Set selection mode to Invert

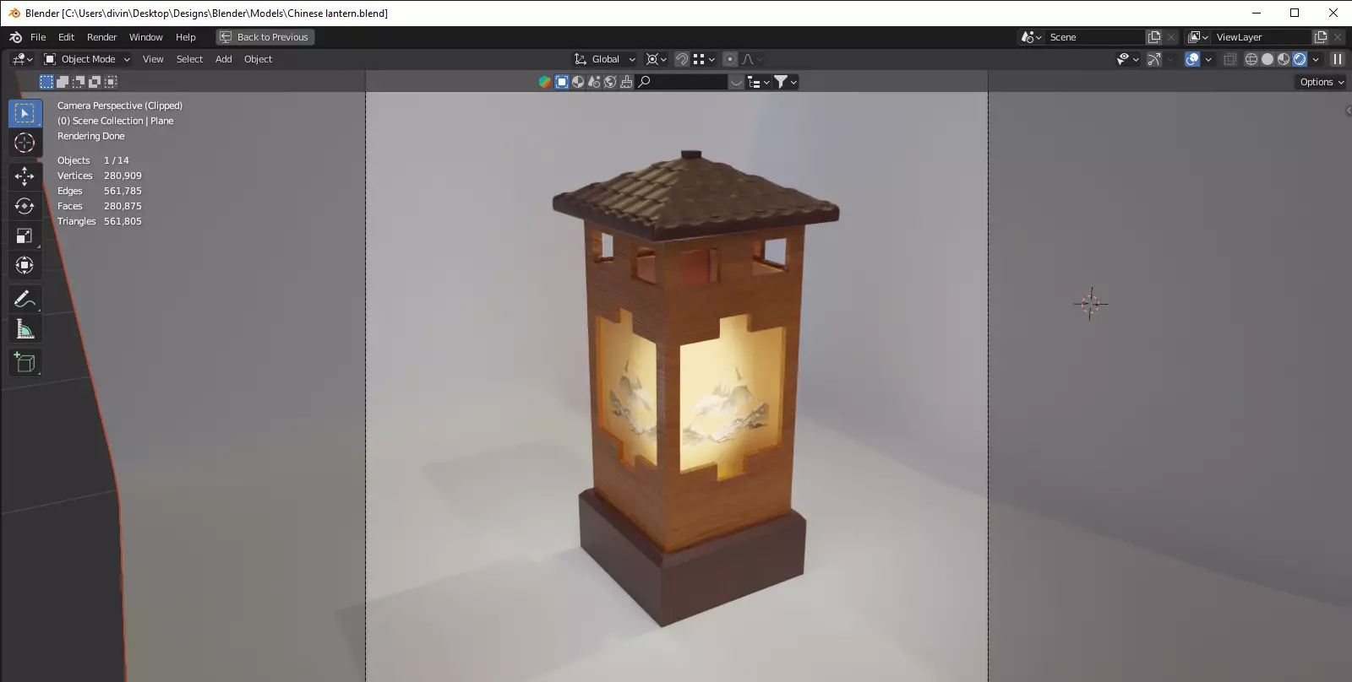click(95, 82)
